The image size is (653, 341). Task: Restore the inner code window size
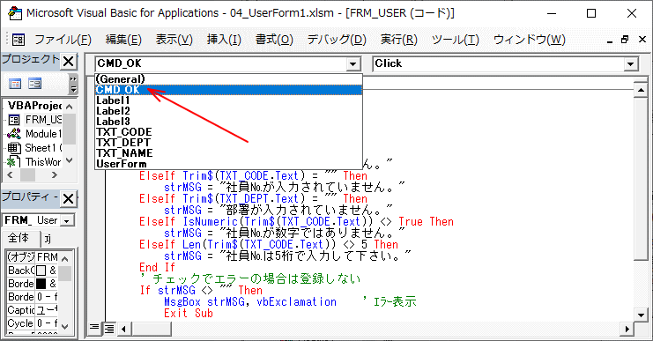625,40
